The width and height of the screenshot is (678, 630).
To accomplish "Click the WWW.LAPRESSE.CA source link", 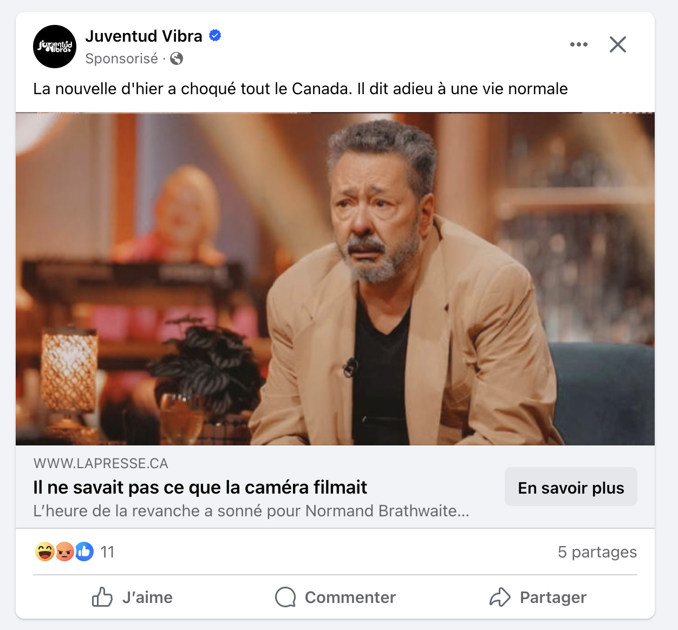I will point(101,463).
